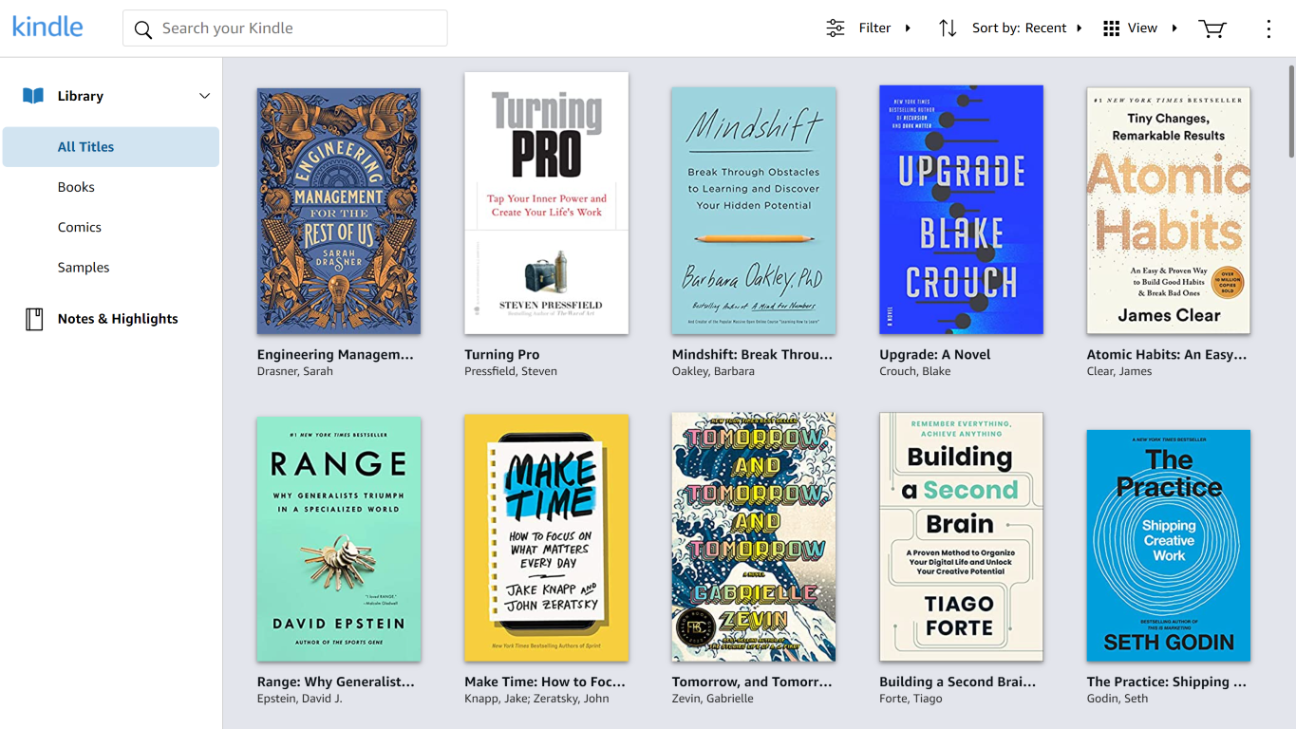Open the View grid icon
The height and width of the screenshot is (729, 1296).
coord(1110,28)
